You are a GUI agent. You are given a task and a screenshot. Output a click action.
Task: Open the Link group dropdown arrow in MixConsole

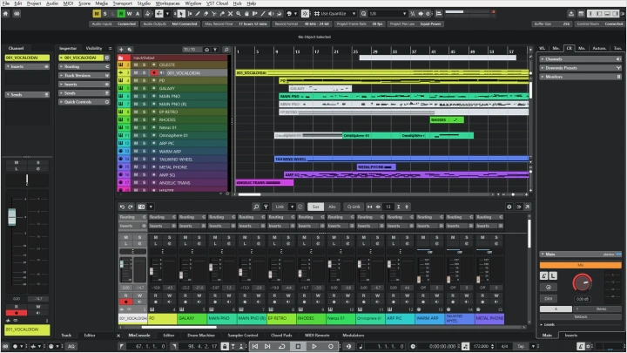coord(293,207)
